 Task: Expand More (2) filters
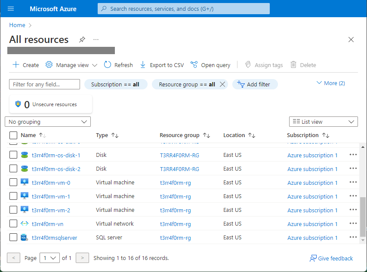pyautogui.click(x=331, y=83)
